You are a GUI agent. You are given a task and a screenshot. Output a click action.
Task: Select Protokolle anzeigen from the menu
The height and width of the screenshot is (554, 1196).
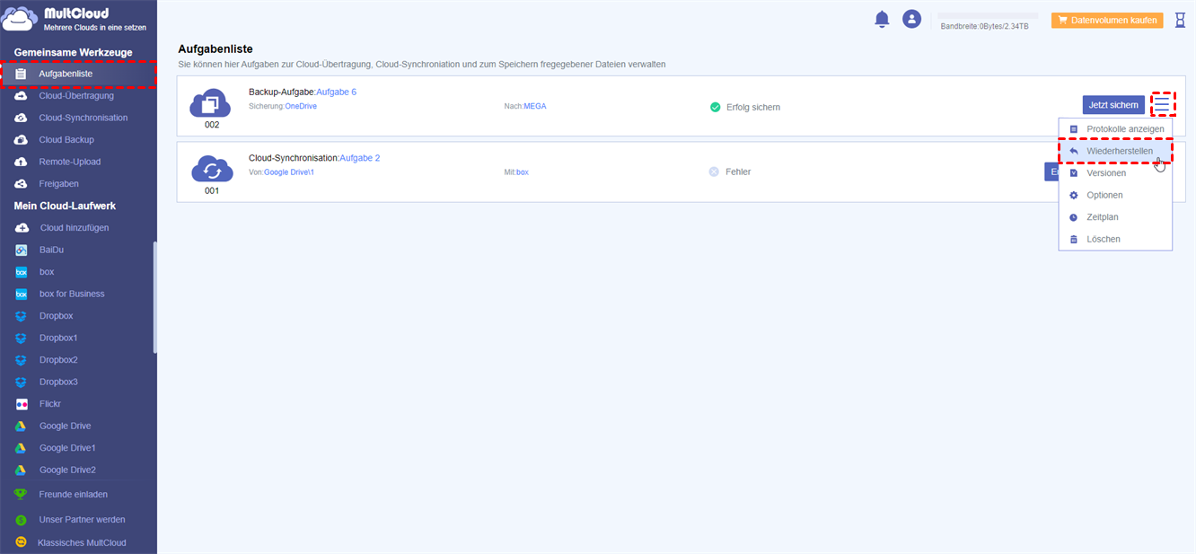(1115, 129)
